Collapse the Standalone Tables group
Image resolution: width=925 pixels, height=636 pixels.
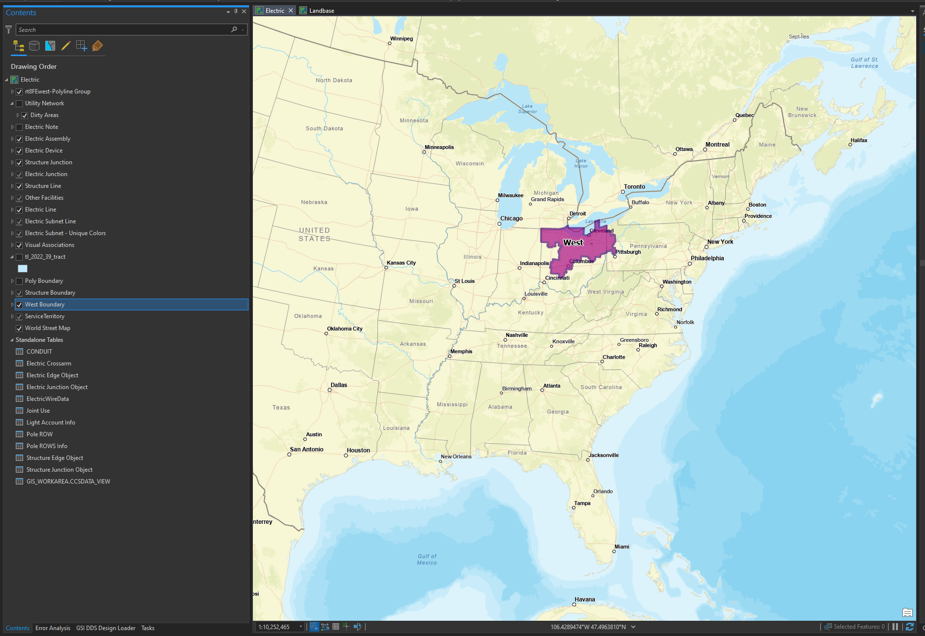coord(12,339)
